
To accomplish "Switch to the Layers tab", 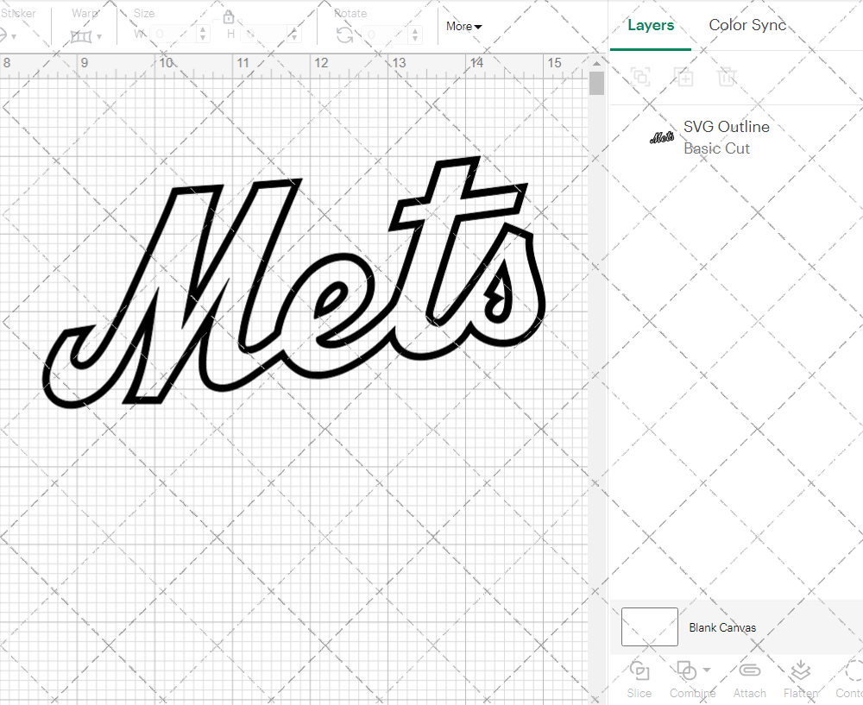I will coord(651,25).
